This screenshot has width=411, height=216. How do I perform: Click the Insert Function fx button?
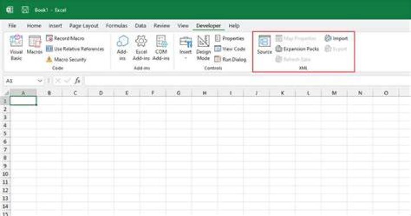tap(77, 81)
